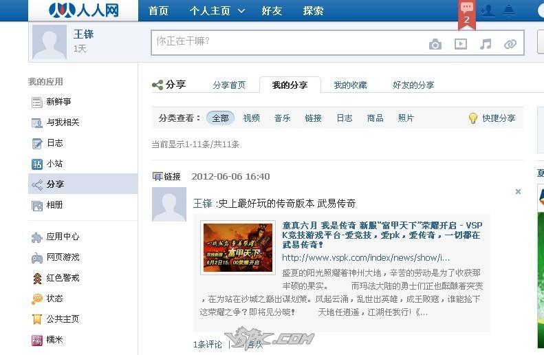The height and width of the screenshot is (355, 544).
Task: Open the shared article title link 童真六月
Action: pyautogui.click(x=382, y=235)
